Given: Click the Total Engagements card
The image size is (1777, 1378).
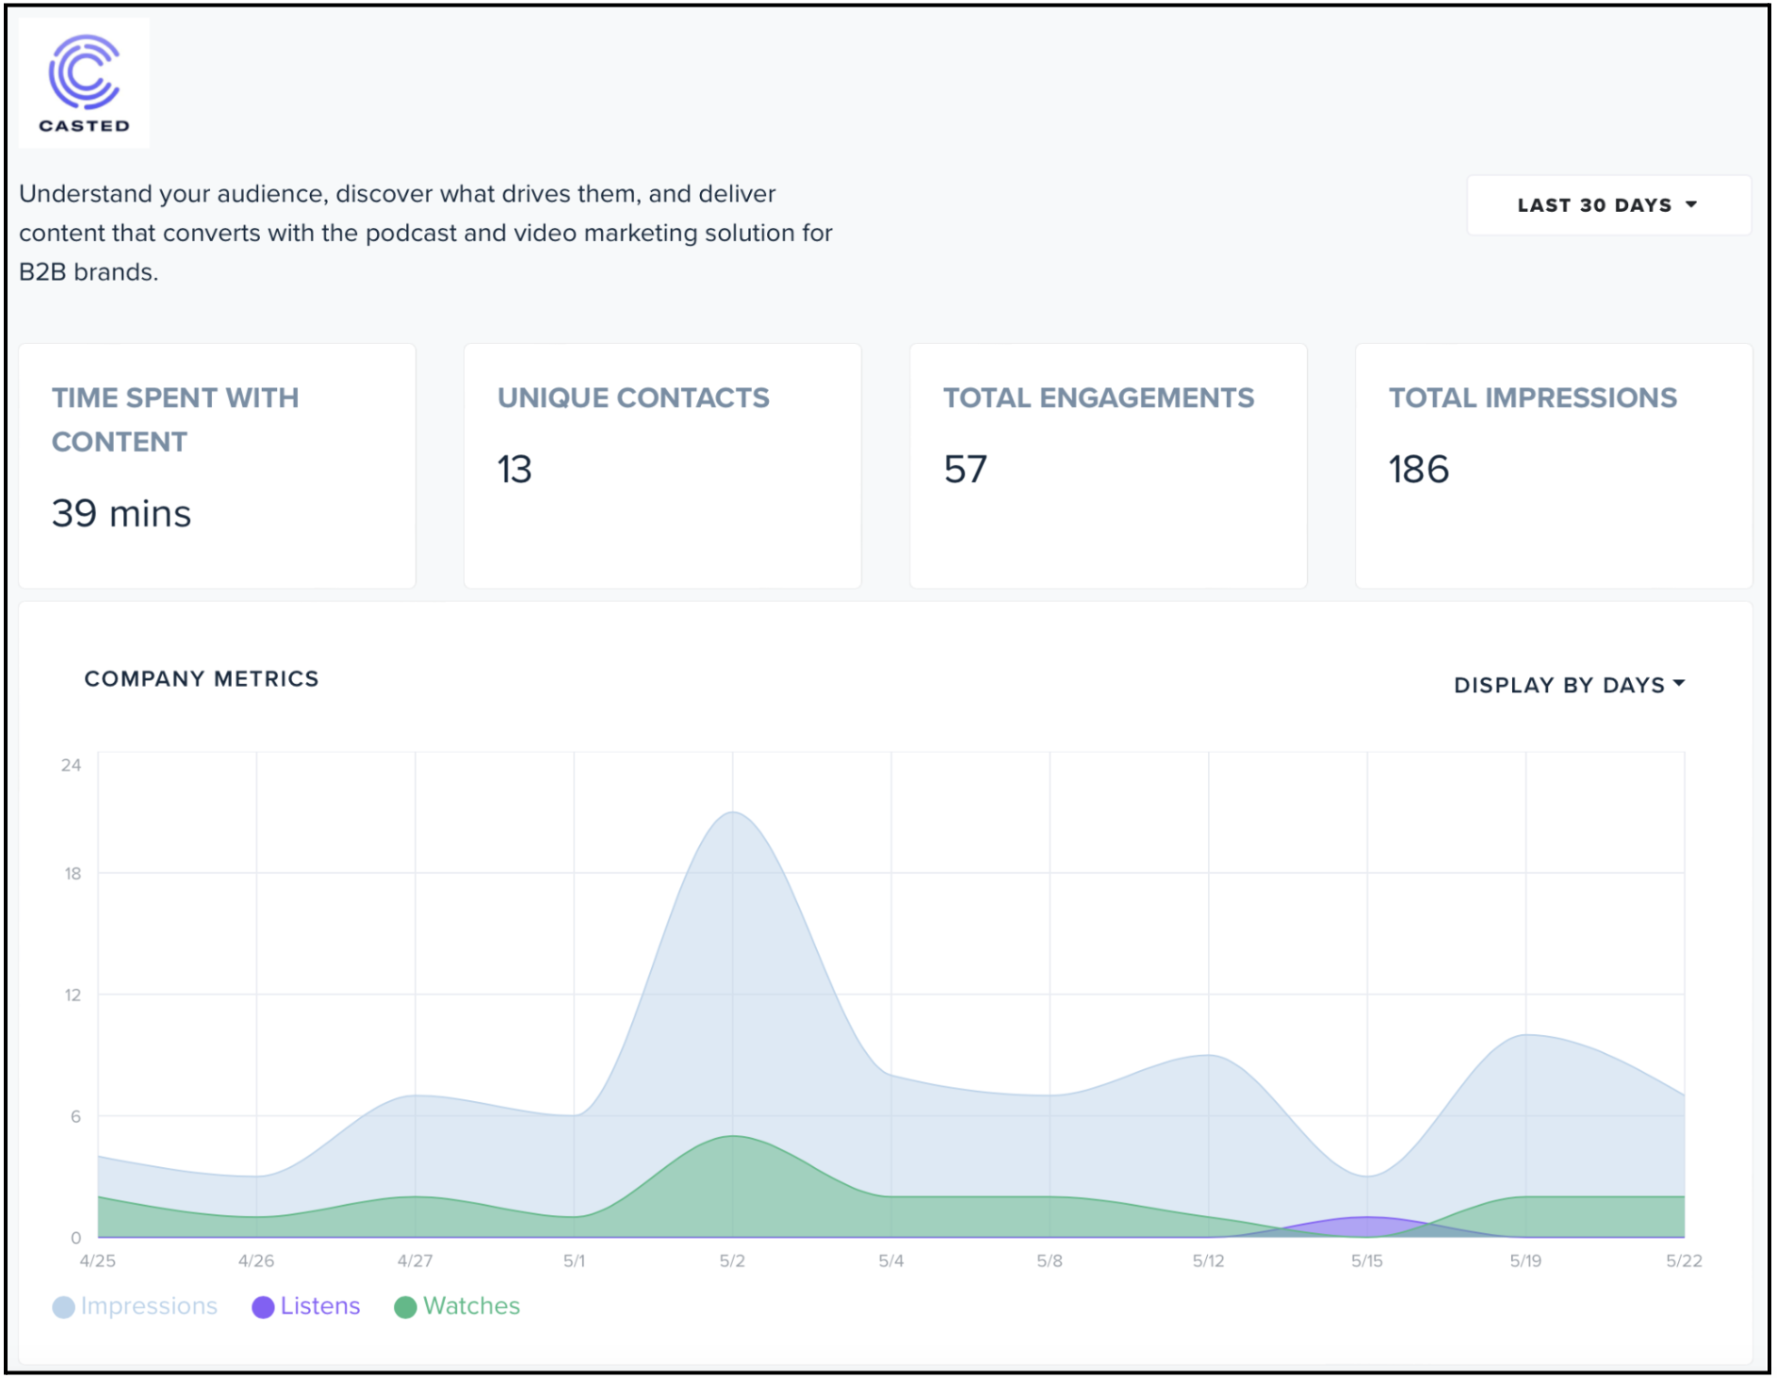Looking at the screenshot, I should click(x=1108, y=466).
